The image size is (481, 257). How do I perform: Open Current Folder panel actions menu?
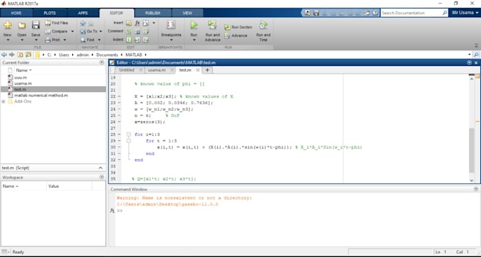coord(102,62)
